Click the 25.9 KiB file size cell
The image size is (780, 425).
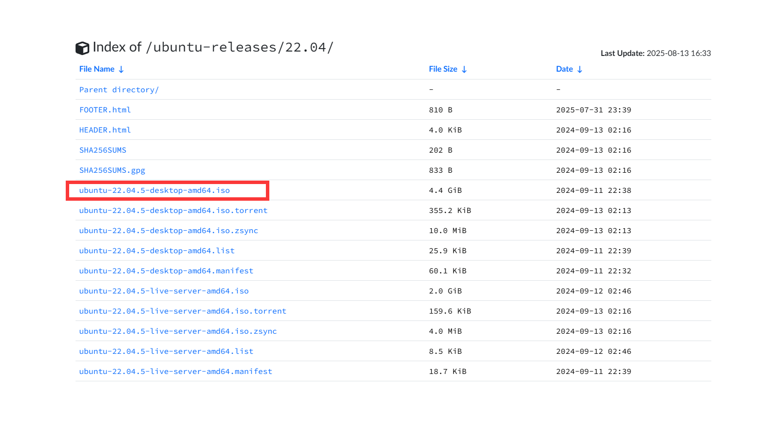(x=448, y=251)
